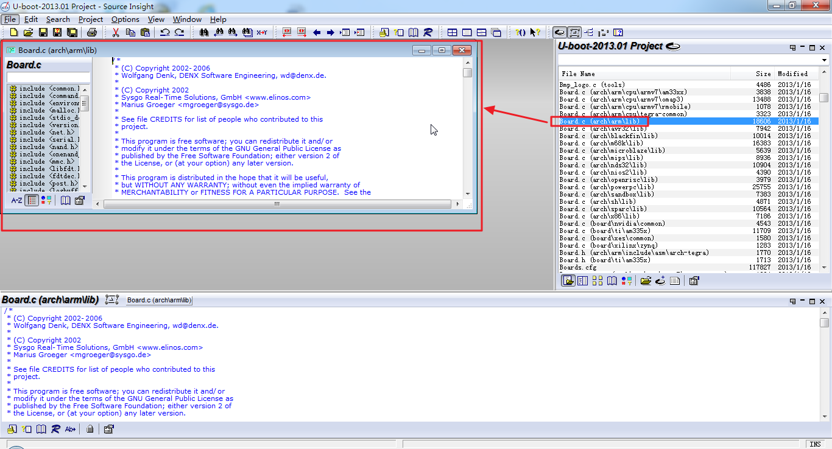This screenshot has width=832, height=449.
Task: Click the Cascade Windows icon
Action: (496, 32)
